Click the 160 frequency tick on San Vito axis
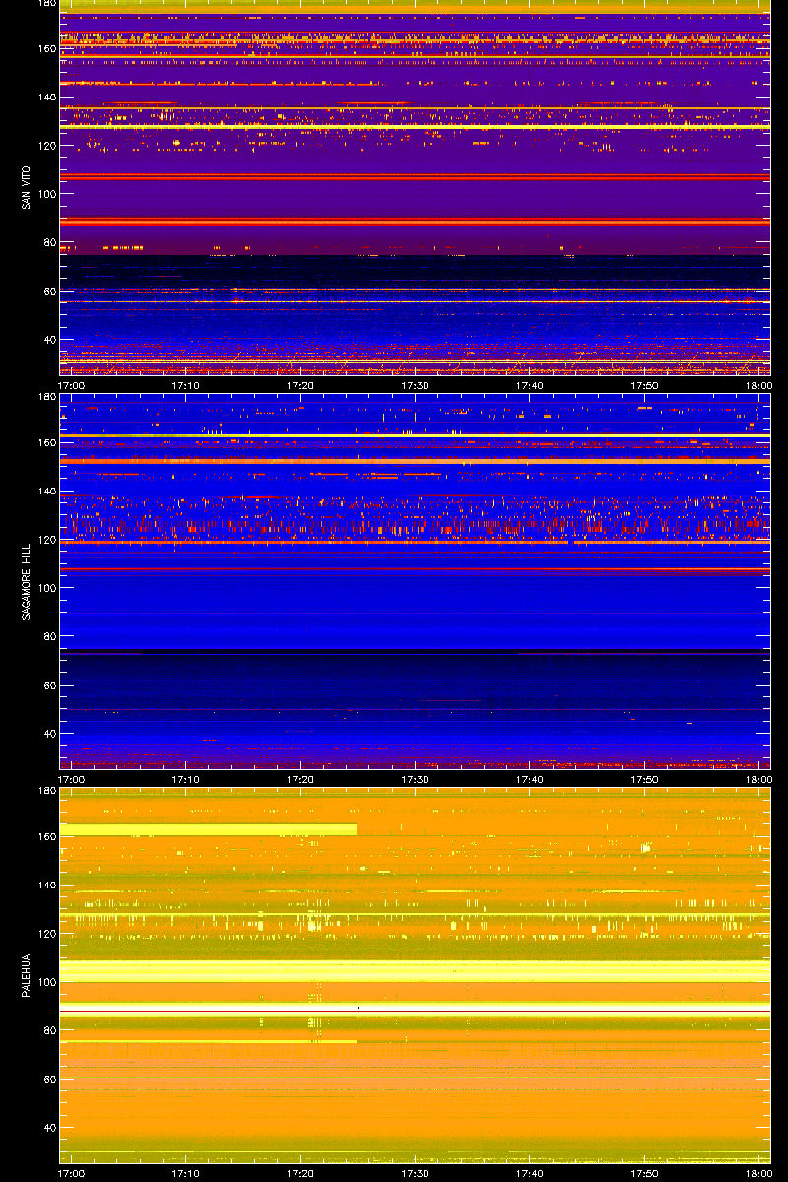Viewport: 788px width, 1182px height. click(45, 48)
